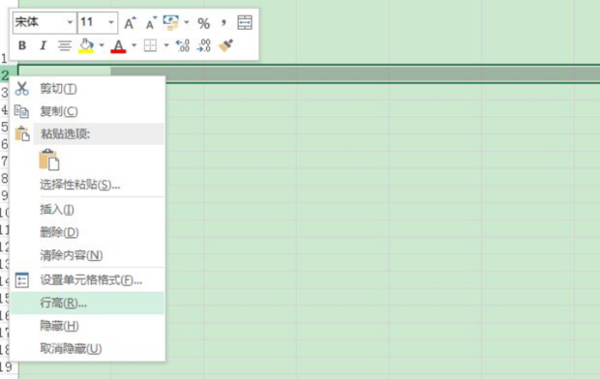Choose 取消隐藏(U) to unhide rows
Image resolution: width=600 pixels, height=379 pixels.
[x=88, y=348]
